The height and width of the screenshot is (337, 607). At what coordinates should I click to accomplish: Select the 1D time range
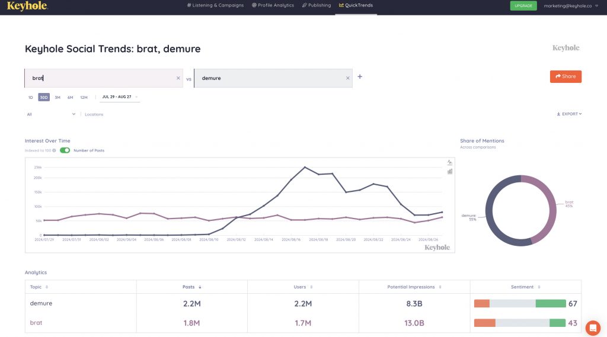click(31, 98)
